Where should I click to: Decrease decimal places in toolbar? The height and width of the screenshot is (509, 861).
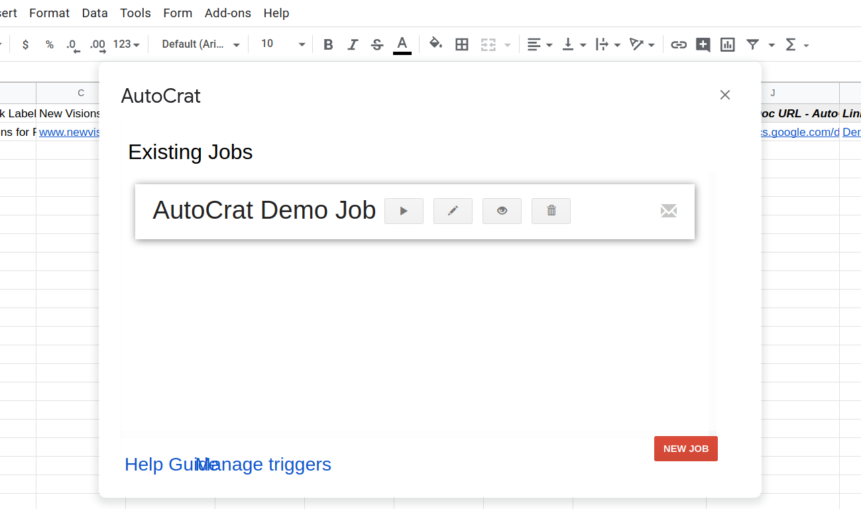(72, 45)
